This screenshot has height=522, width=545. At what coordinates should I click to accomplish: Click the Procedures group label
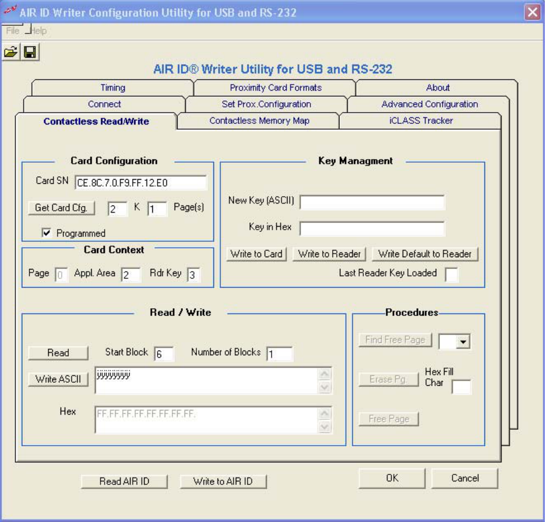(412, 312)
